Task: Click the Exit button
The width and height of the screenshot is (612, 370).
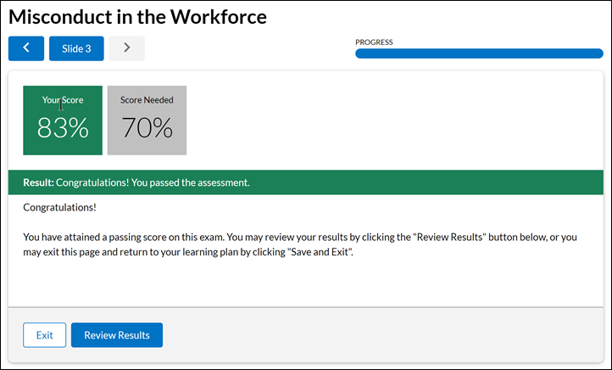Action: pos(44,335)
